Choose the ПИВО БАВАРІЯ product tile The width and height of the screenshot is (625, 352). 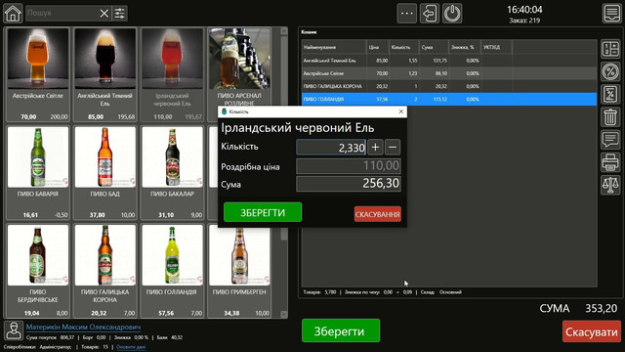point(38,173)
